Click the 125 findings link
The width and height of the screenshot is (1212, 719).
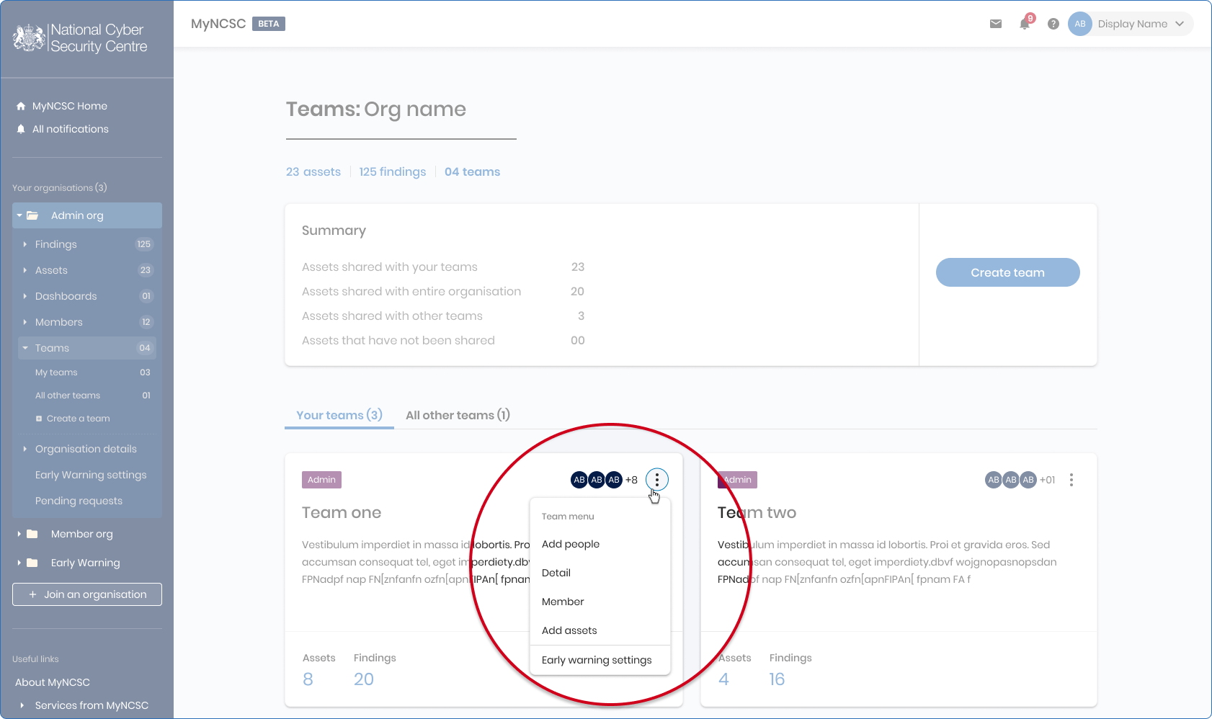point(393,171)
